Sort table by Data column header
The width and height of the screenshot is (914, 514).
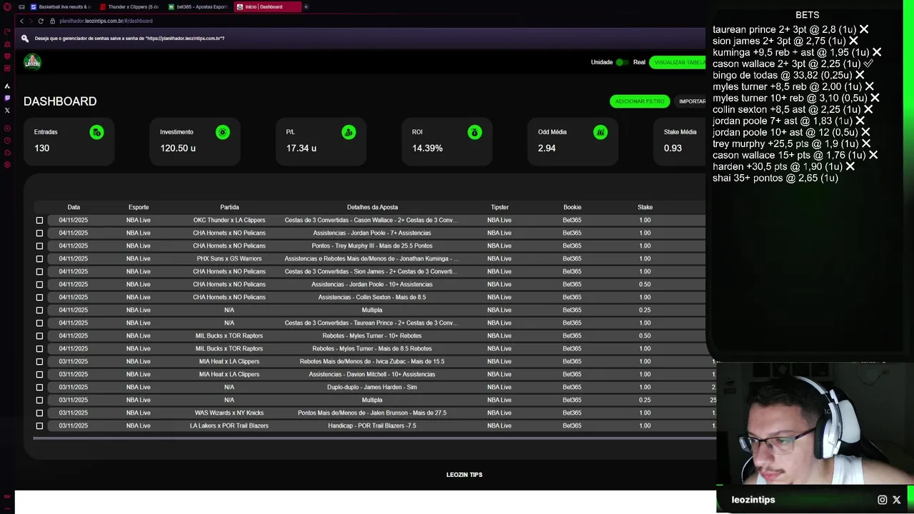point(74,207)
